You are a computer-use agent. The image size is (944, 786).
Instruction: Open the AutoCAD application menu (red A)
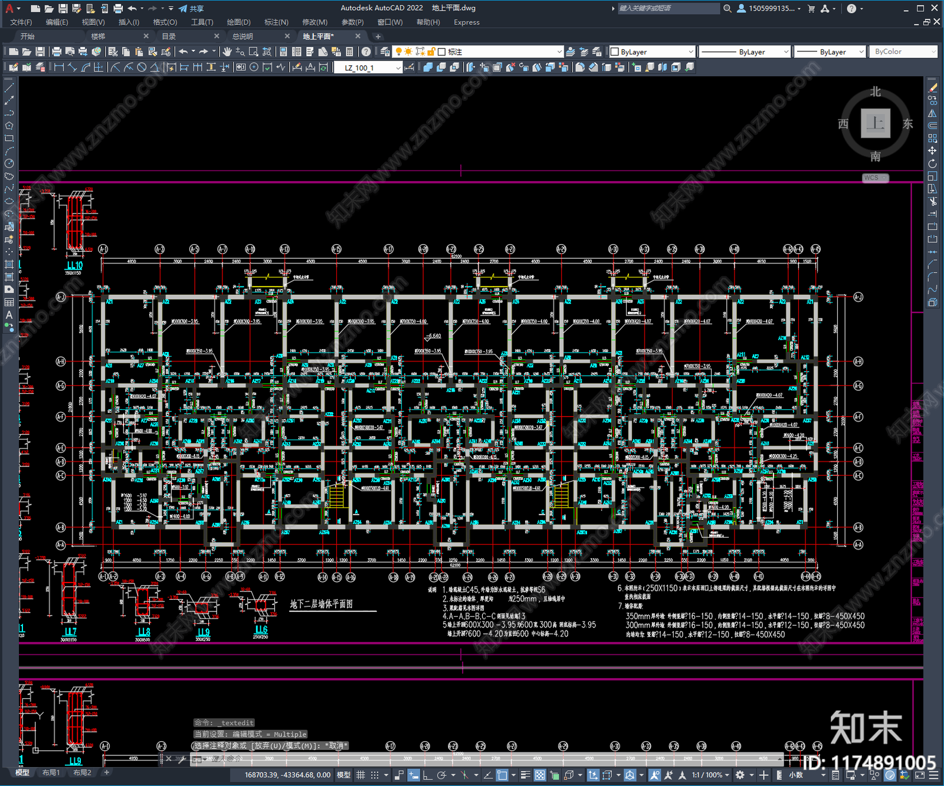9,8
